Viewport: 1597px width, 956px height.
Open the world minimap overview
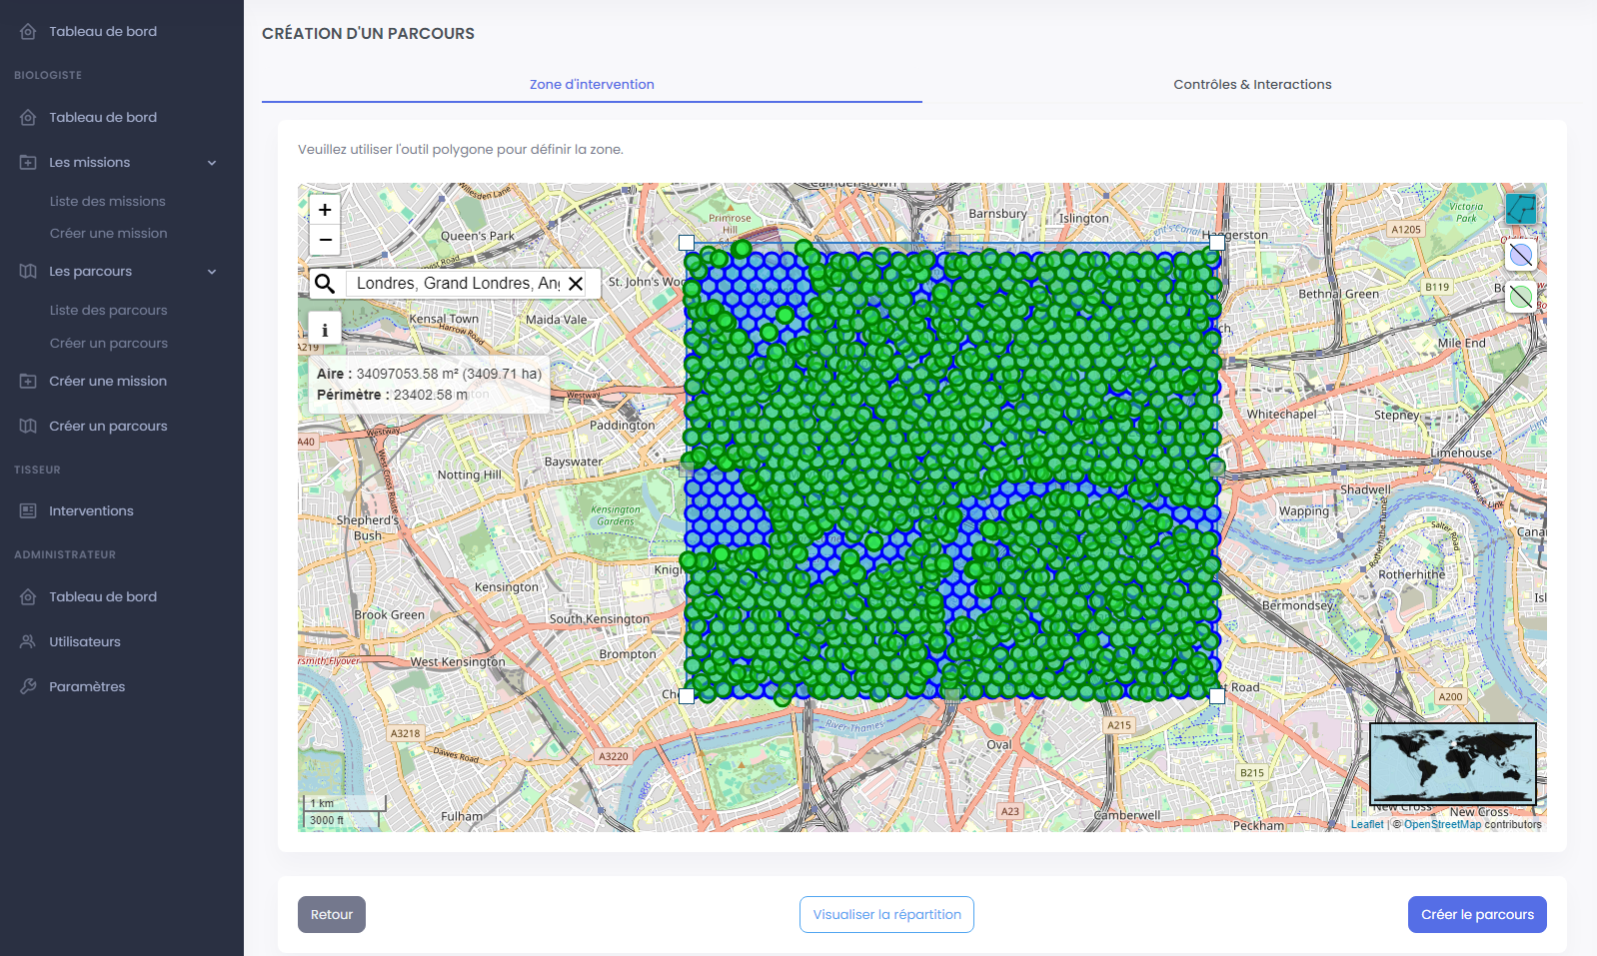[x=1452, y=764]
